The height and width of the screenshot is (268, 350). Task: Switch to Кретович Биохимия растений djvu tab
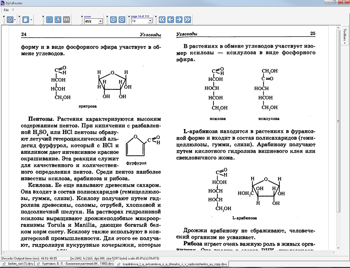[75, 264]
